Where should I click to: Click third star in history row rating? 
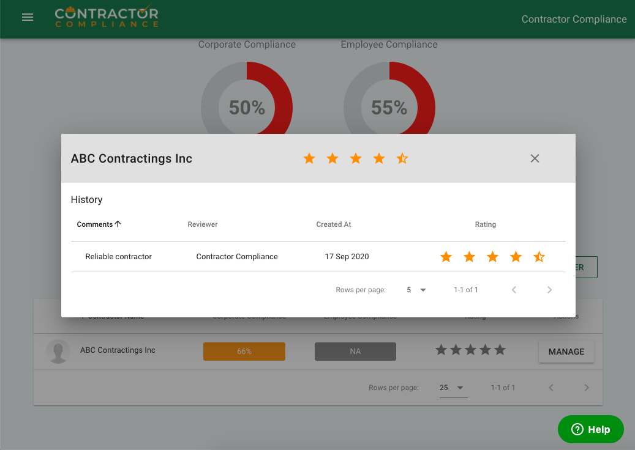pos(492,257)
